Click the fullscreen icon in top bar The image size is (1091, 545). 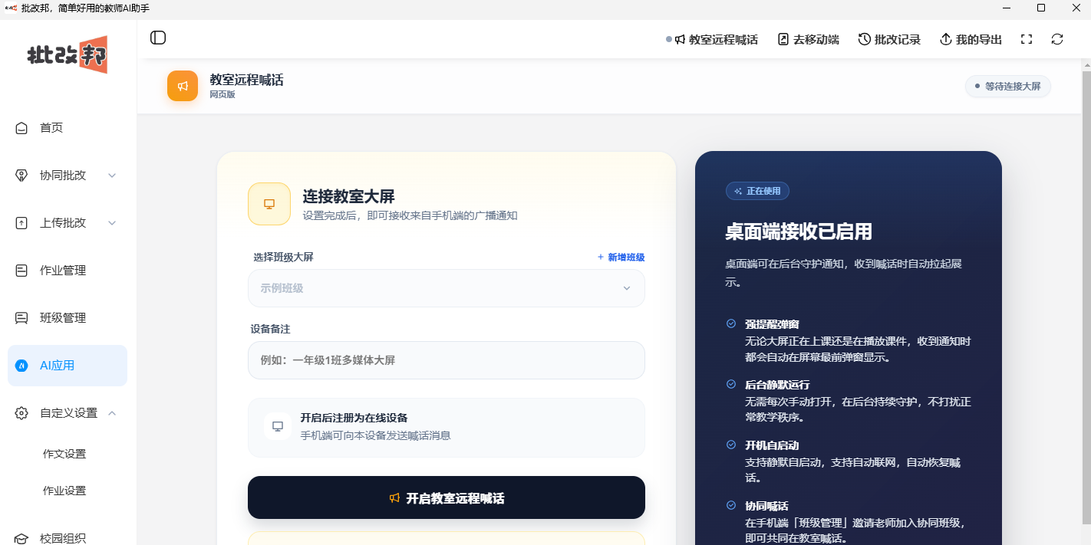1027,39
